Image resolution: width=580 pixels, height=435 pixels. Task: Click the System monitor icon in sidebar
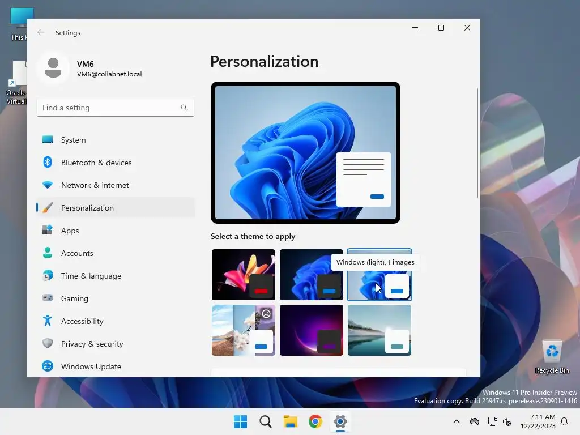pyautogui.click(x=48, y=139)
